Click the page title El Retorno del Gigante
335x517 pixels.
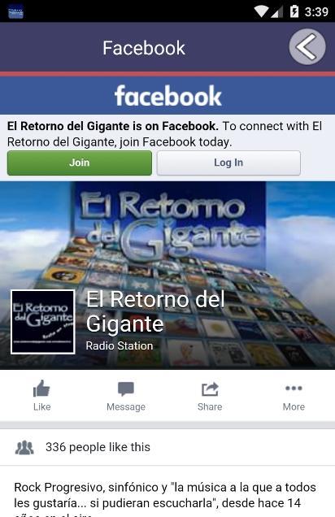click(x=155, y=311)
